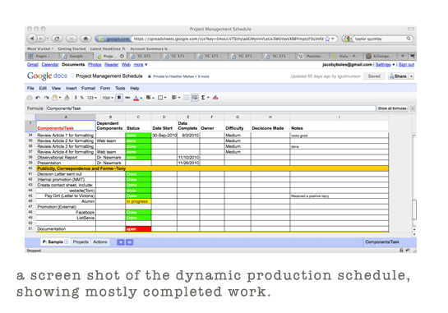Expand the sigma functions dropdown arrow
This screenshot has height=313, width=448.
[x=208, y=98]
